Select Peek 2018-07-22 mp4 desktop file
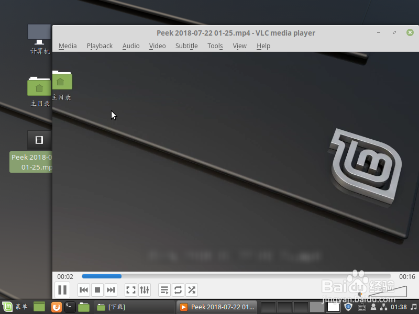 pos(31,152)
